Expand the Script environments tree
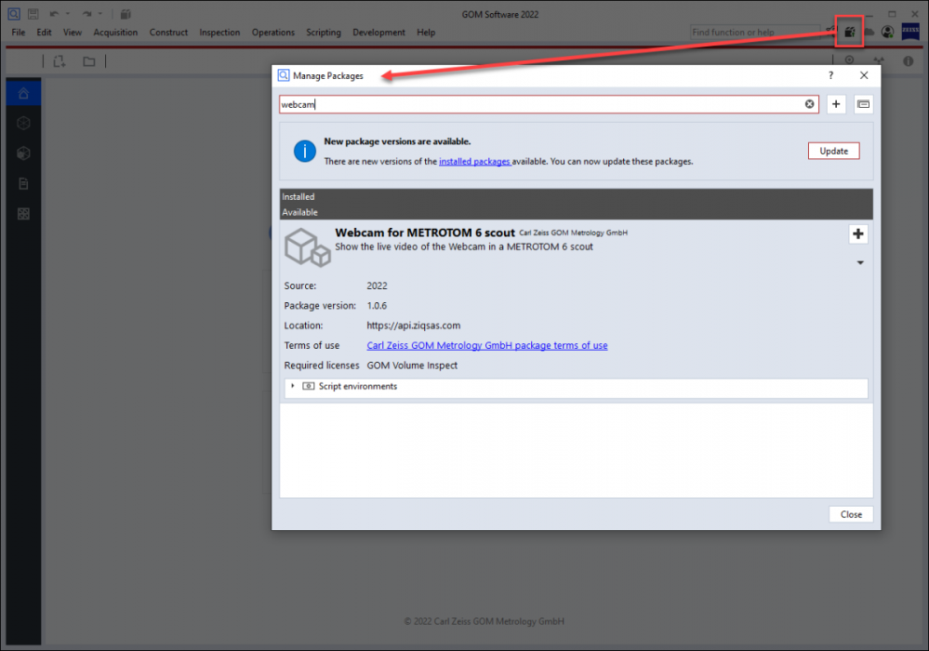The width and height of the screenshot is (929, 651). click(292, 386)
